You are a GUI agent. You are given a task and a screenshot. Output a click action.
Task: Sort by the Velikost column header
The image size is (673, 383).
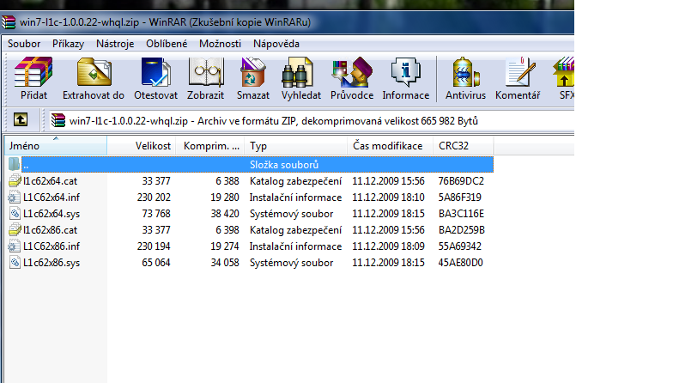141,146
